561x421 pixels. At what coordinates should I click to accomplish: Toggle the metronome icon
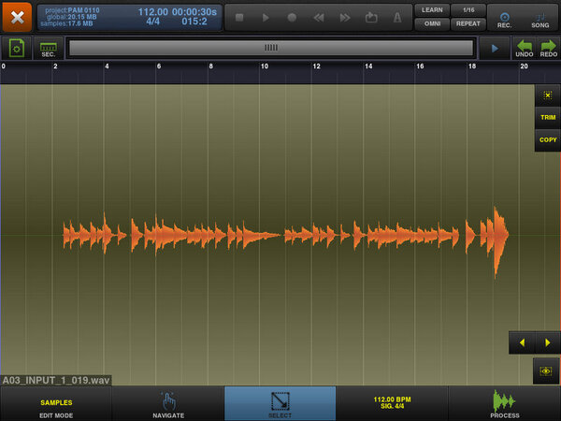(x=397, y=17)
